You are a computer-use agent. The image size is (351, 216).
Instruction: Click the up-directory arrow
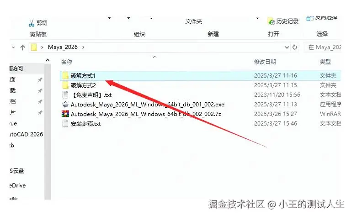click(x=22, y=47)
